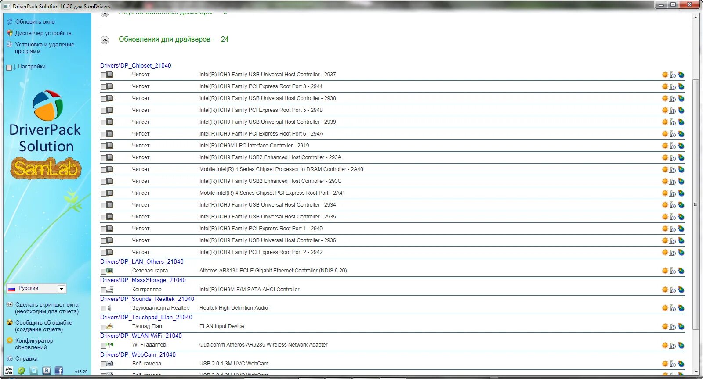Check the box for Qualcomm Atheros AR9285 Wi-Fi adapter
Image resolution: width=703 pixels, height=379 pixels.
coord(103,346)
